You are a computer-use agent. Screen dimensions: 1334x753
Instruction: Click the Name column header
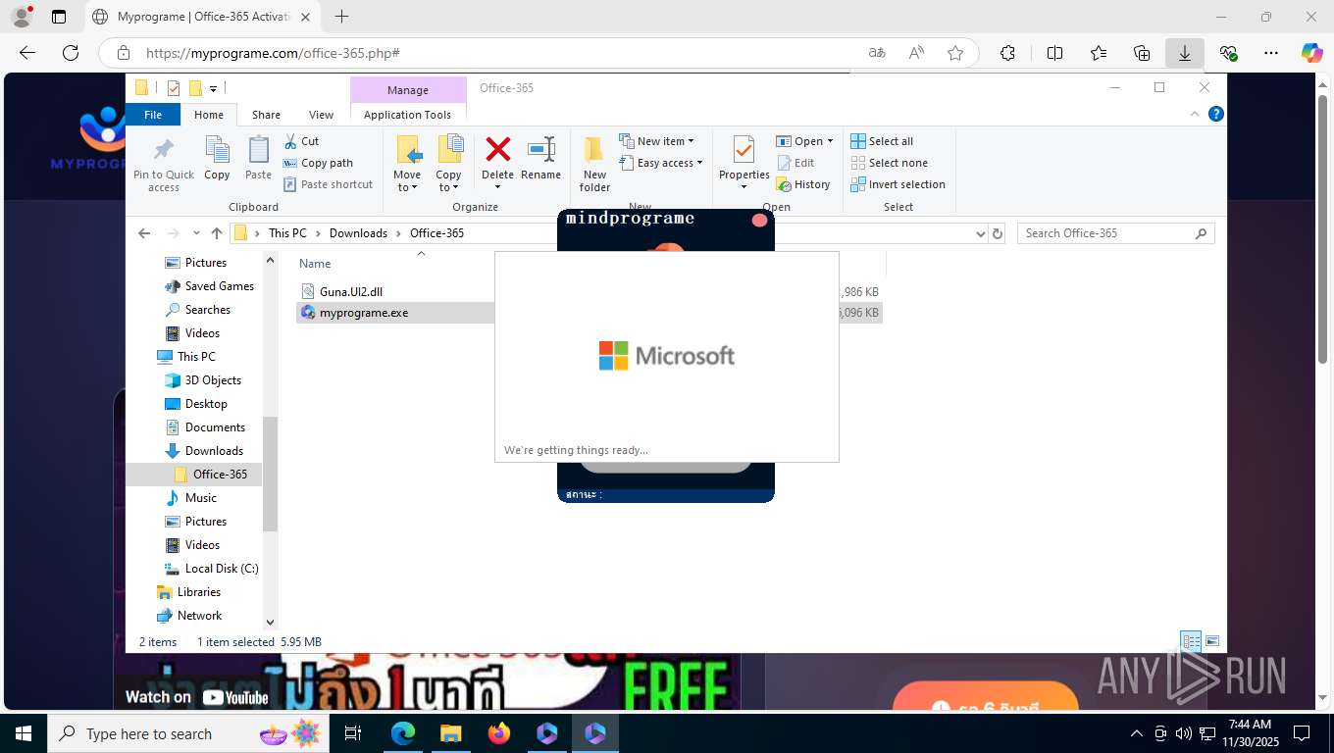tap(315, 263)
